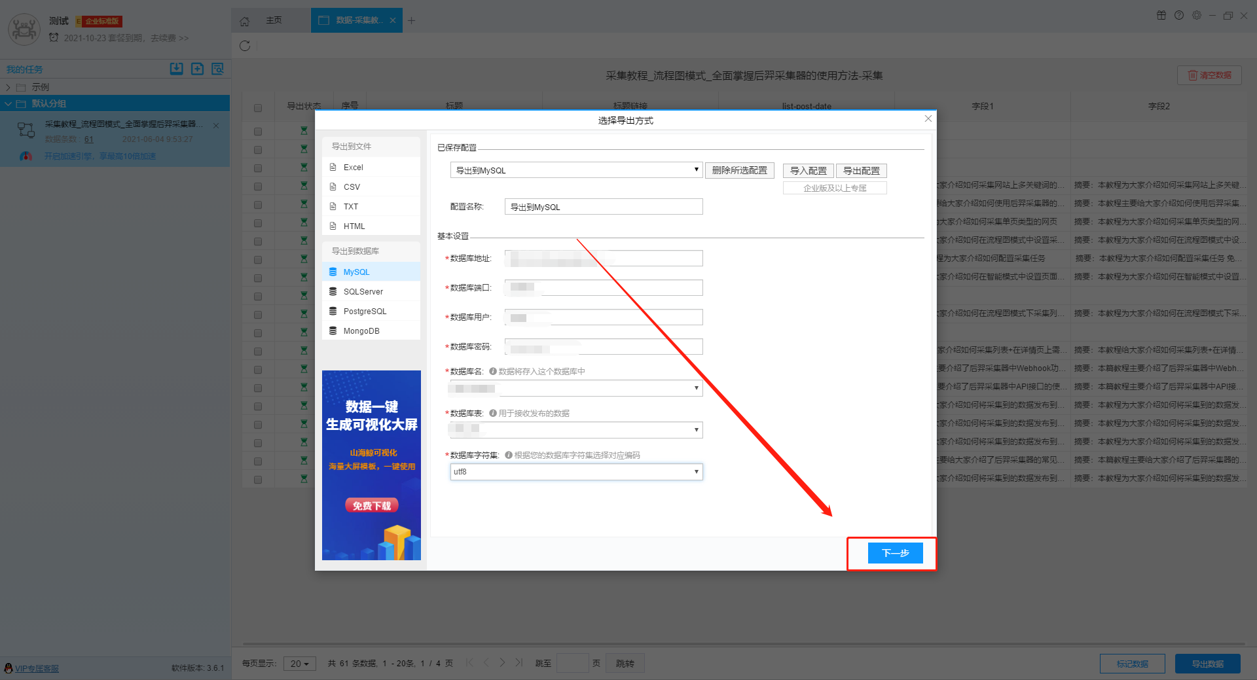Image resolution: width=1257 pixels, height=680 pixels.
Task: Close the 数据-采集教 tab
Action: [392, 20]
